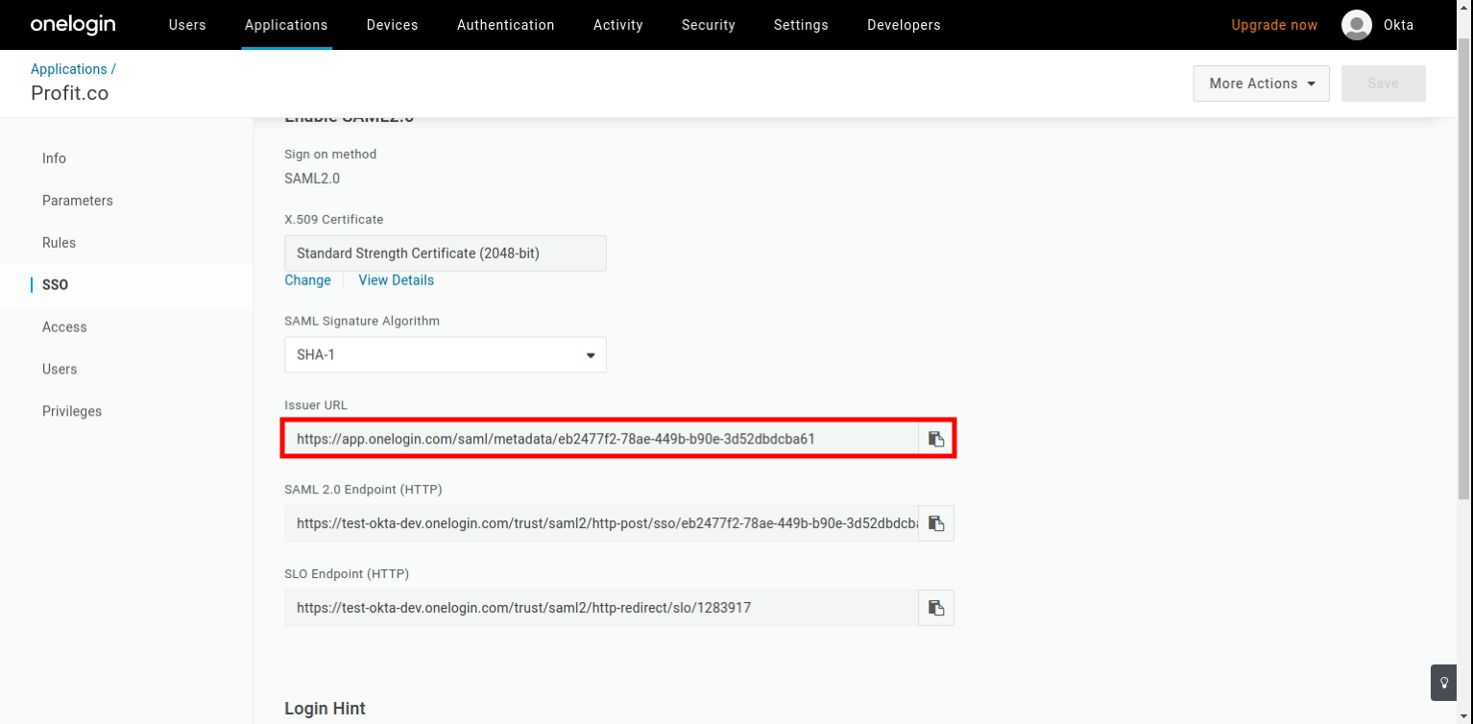The height and width of the screenshot is (724, 1473).
Task: Click the Applications breadcrumb link
Action: pos(69,69)
